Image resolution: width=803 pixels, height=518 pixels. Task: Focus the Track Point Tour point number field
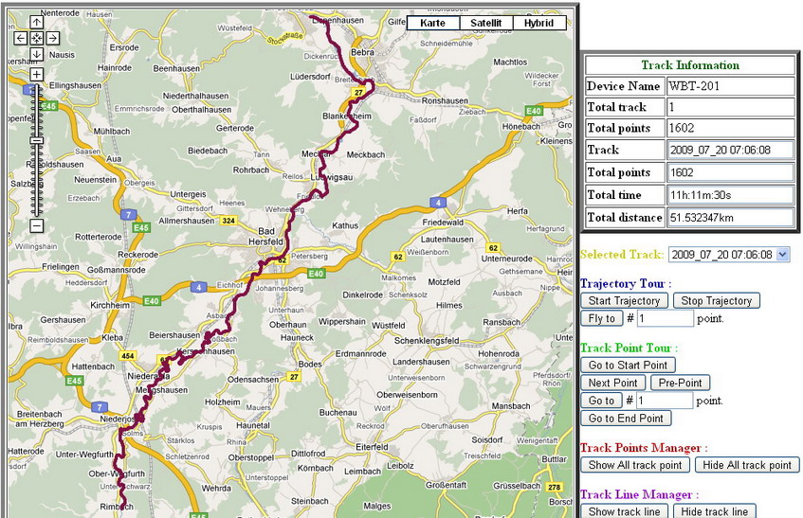point(664,401)
